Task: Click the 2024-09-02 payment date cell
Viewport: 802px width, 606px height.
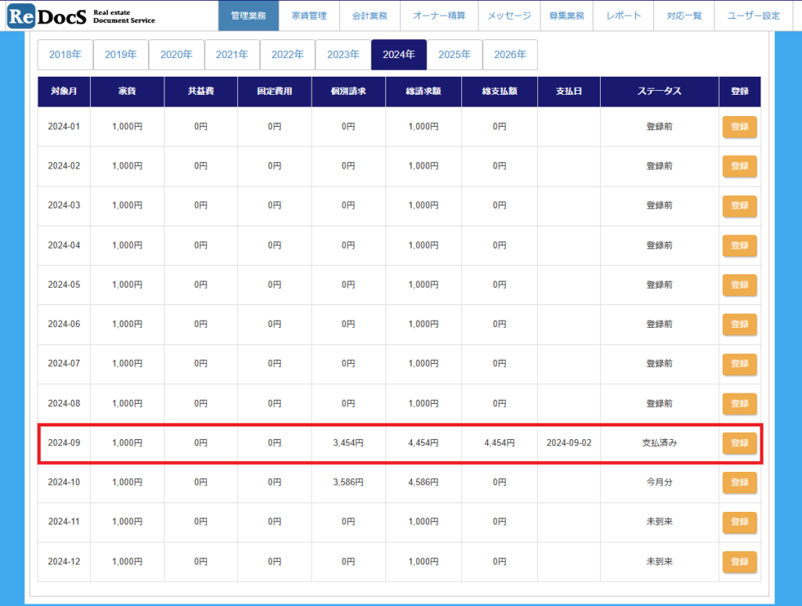Action: (569, 443)
